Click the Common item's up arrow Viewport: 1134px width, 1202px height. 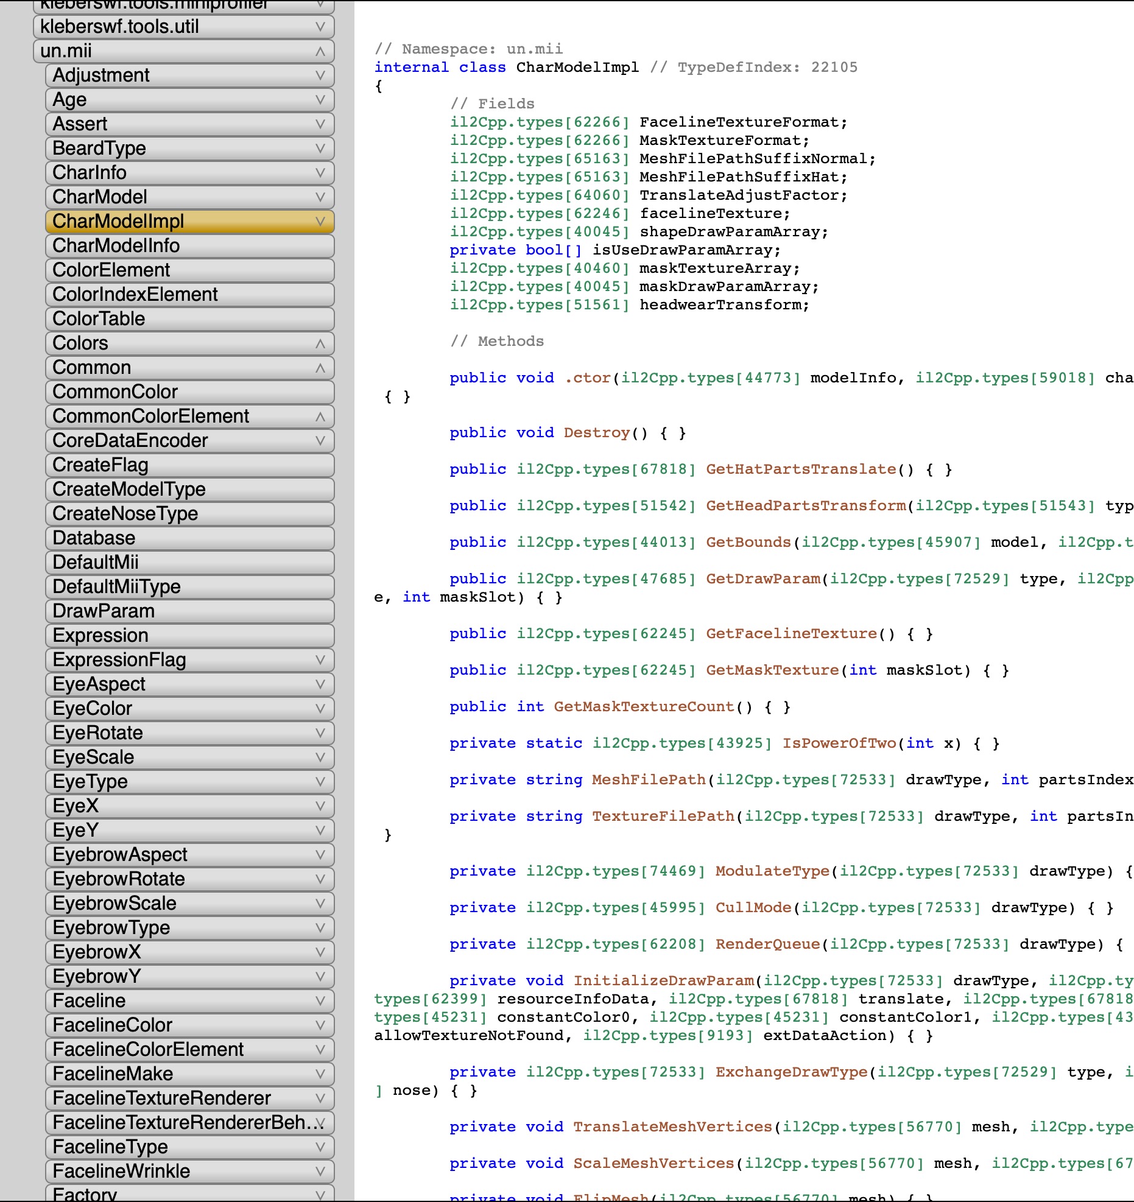point(320,368)
